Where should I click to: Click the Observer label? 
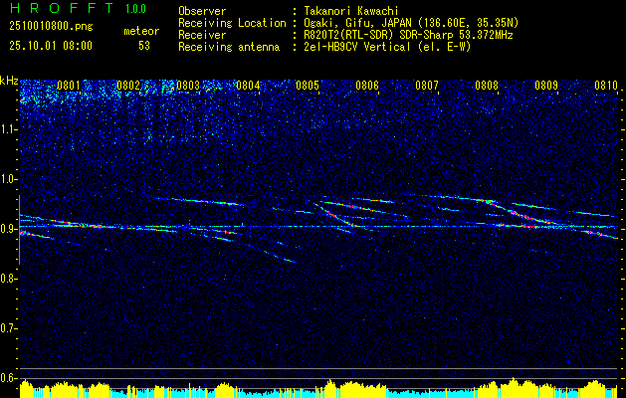click(202, 11)
